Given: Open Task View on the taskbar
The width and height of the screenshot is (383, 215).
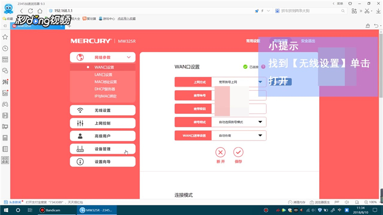Looking at the screenshot, I should point(30,210).
